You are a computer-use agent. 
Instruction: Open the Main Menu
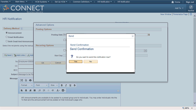pos(21,2)
